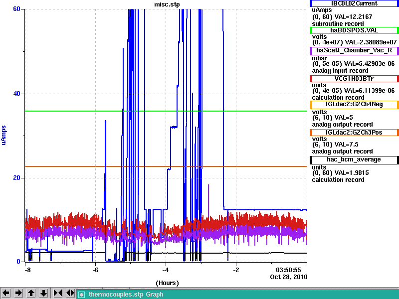Shift the Y axis down with the down arrow
The image size is (399, 299).
point(44,293)
